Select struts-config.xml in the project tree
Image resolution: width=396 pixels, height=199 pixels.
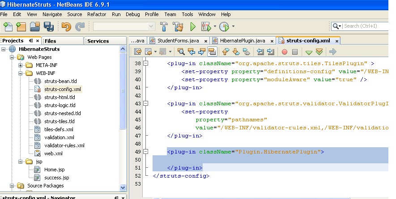tap(63, 89)
